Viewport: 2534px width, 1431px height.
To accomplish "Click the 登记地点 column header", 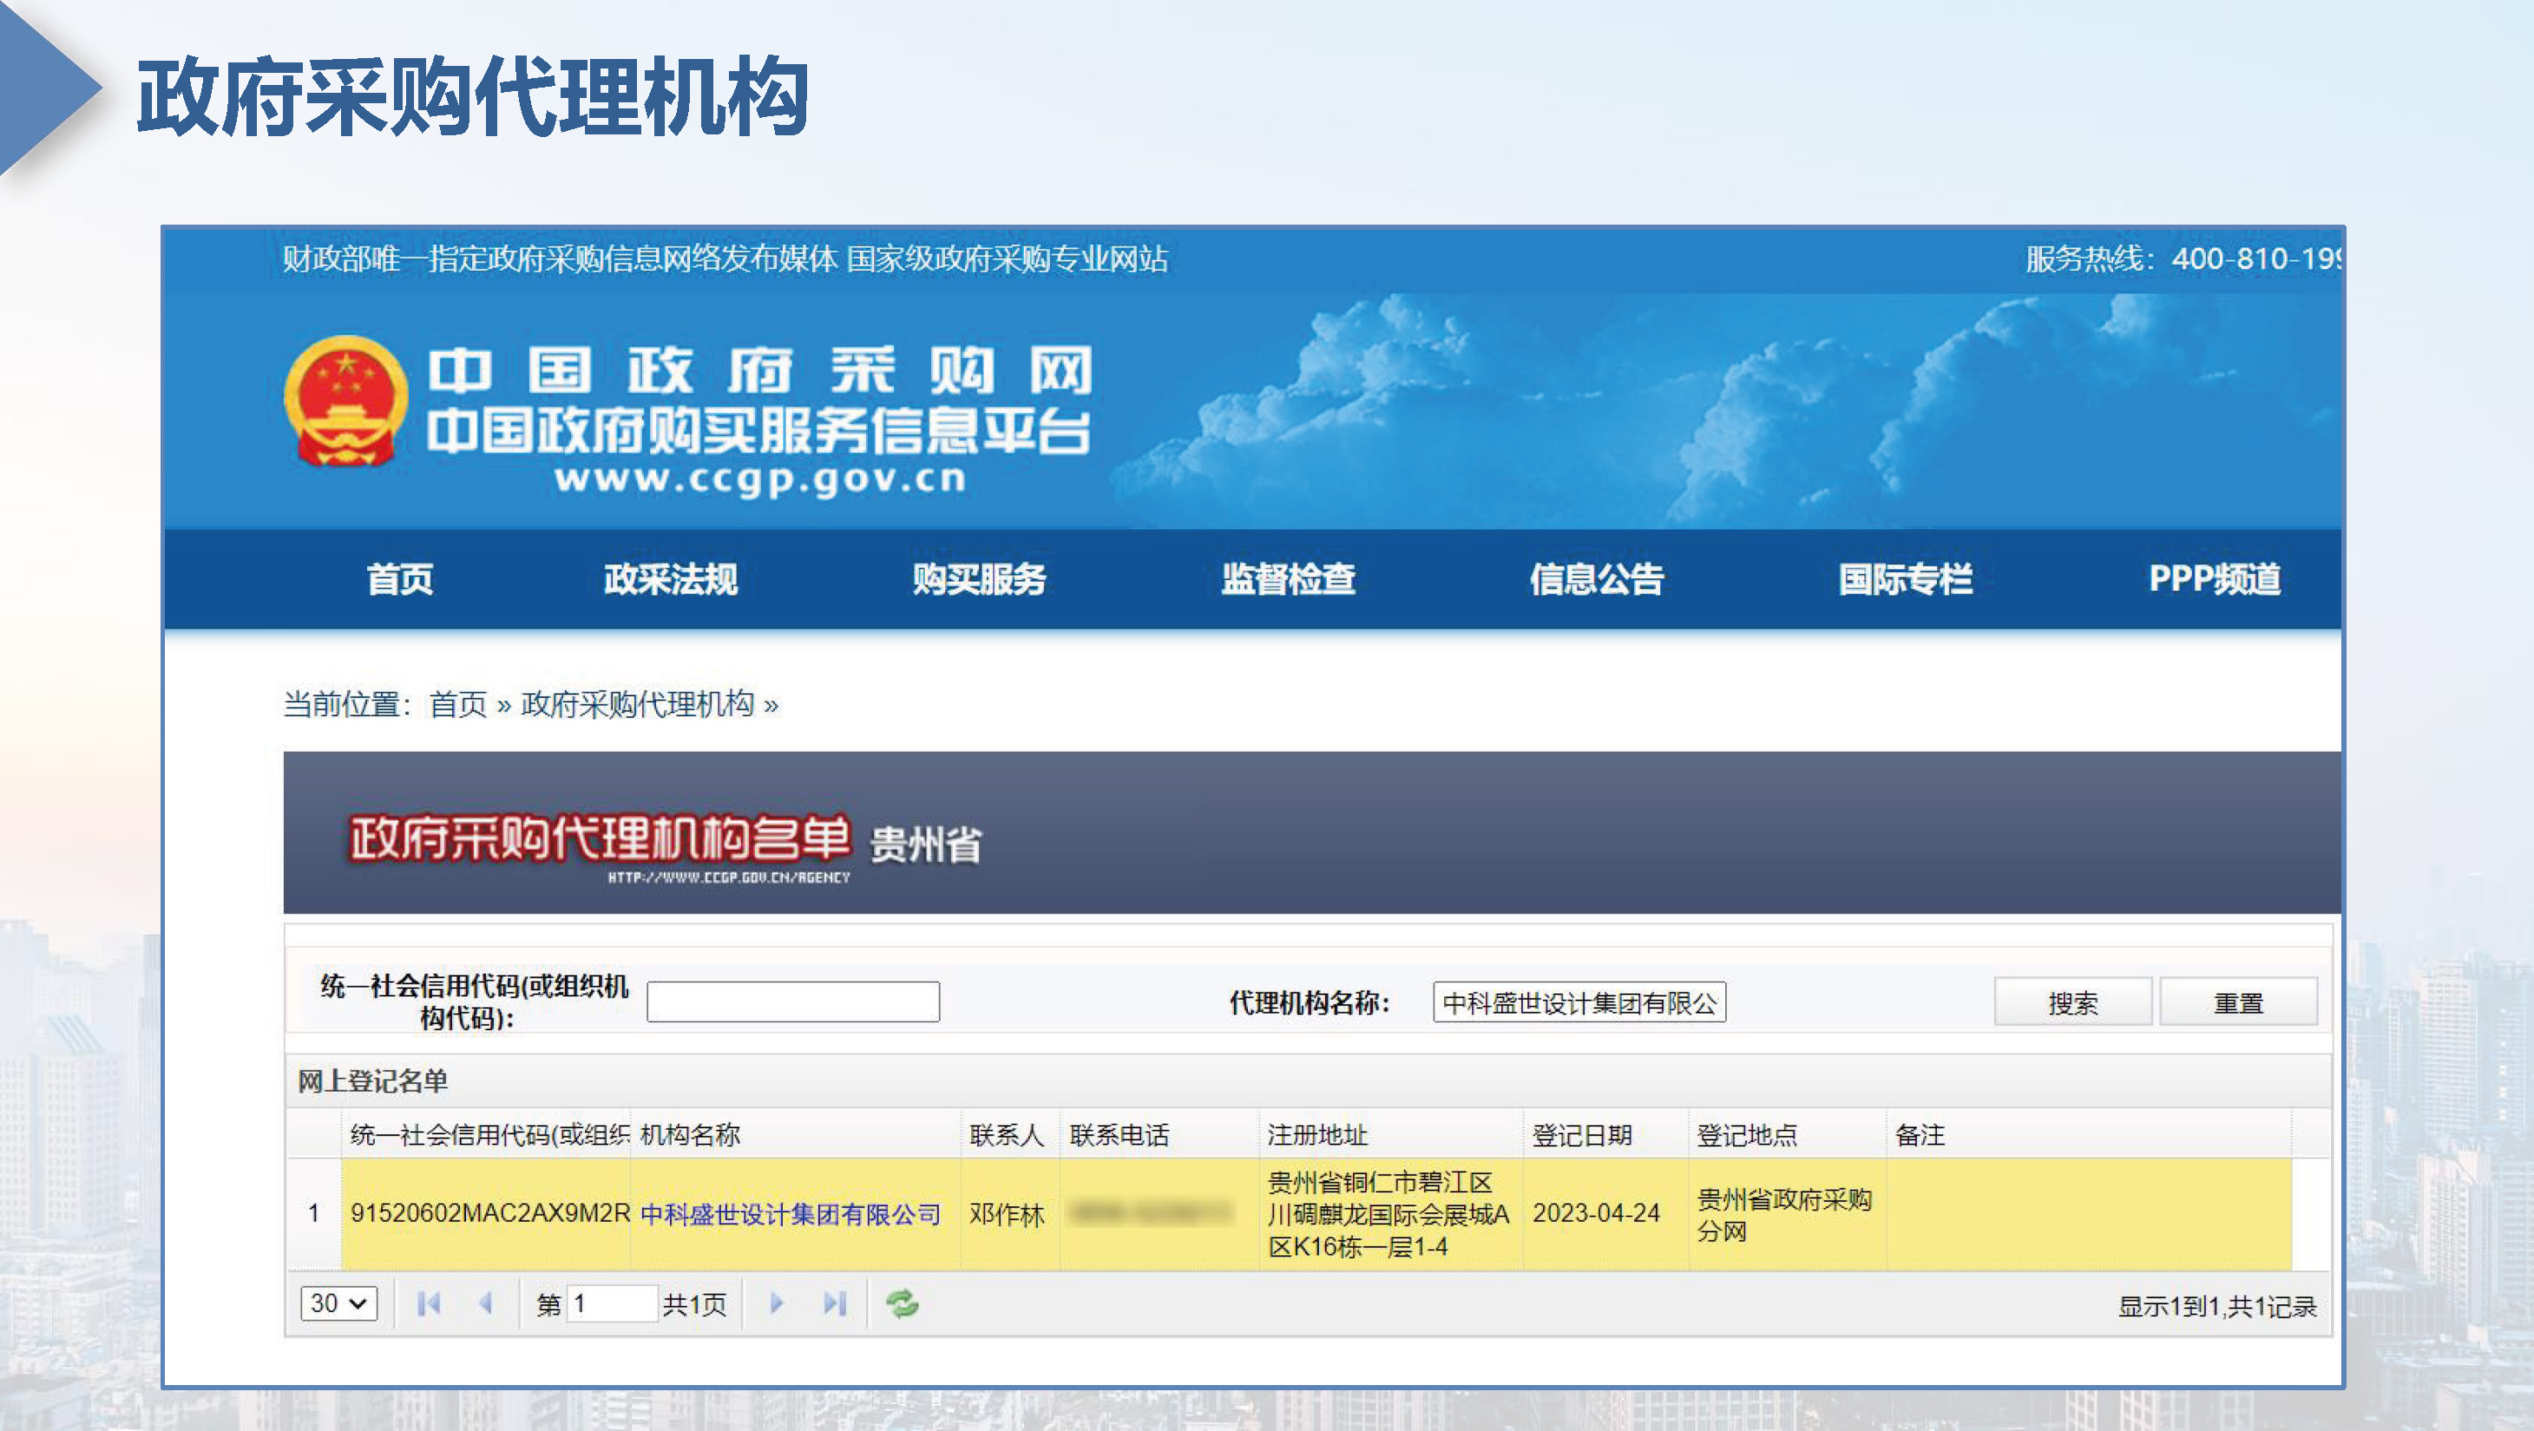I will point(1788,1134).
